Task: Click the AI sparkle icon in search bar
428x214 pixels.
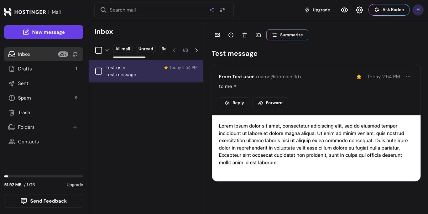Action: tap(211, 10)
